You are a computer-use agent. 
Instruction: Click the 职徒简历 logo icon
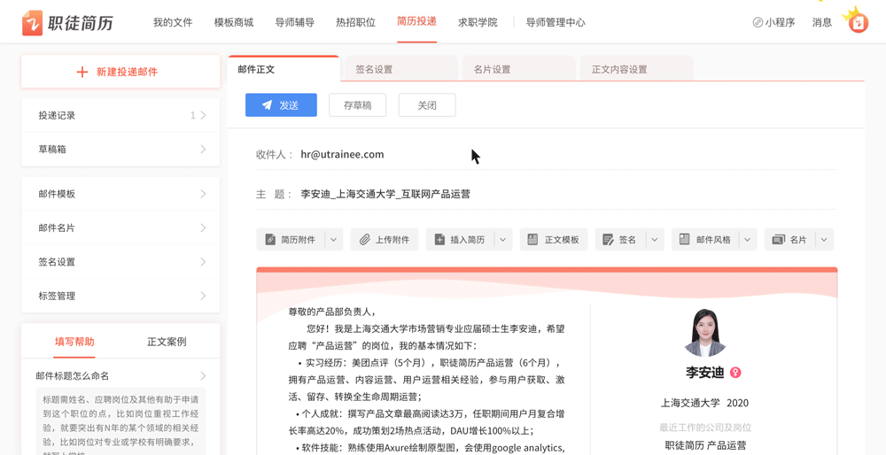(x=32, y=23)
